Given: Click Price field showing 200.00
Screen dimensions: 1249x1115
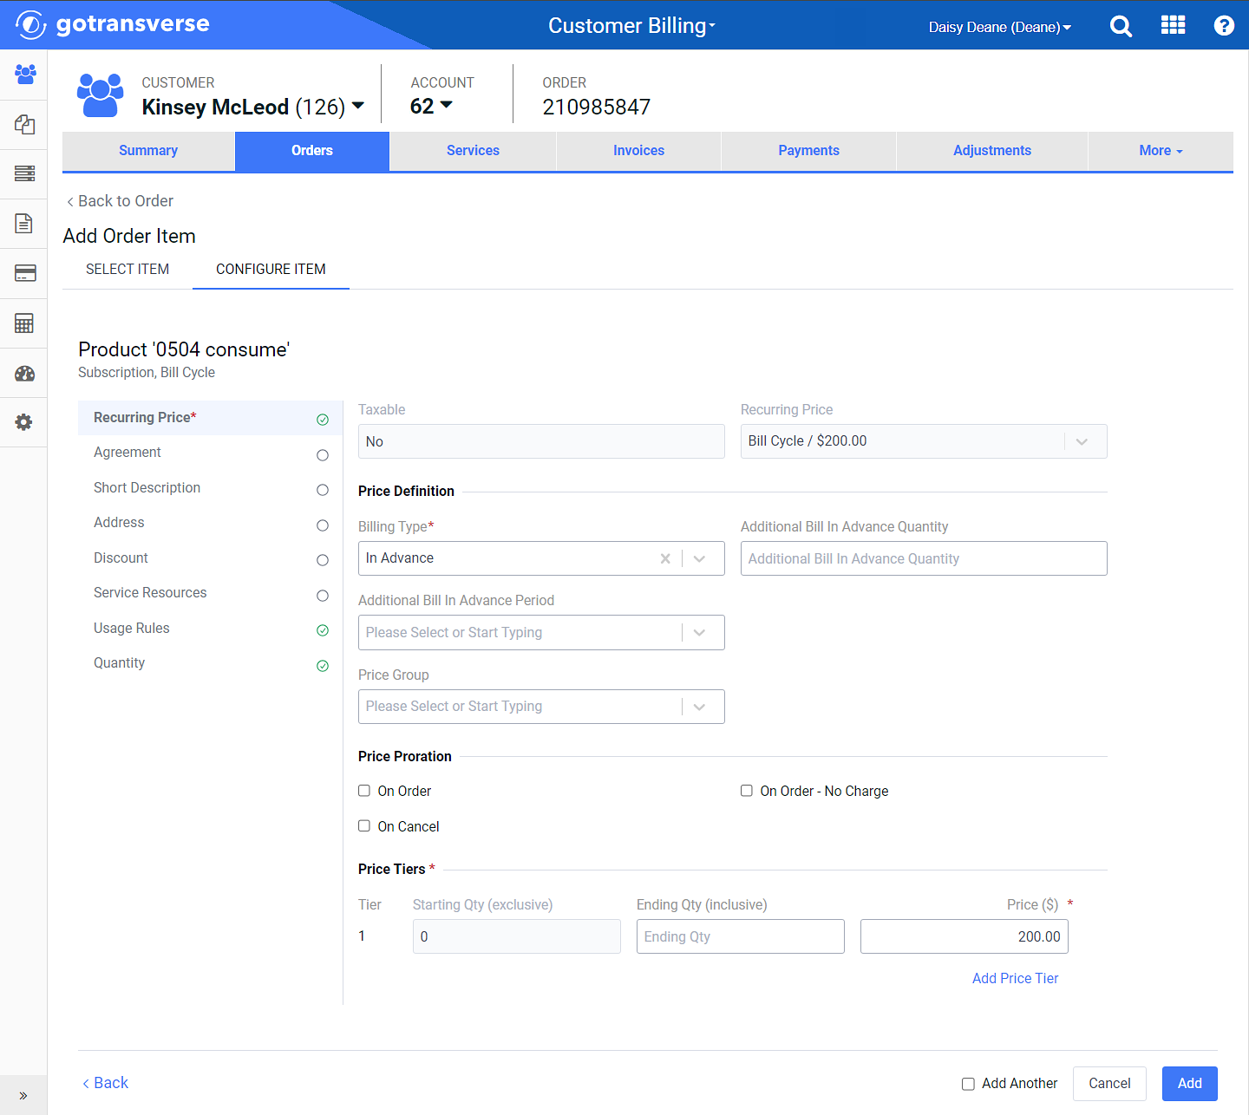Looking at the screenshot, I should 964,936.
